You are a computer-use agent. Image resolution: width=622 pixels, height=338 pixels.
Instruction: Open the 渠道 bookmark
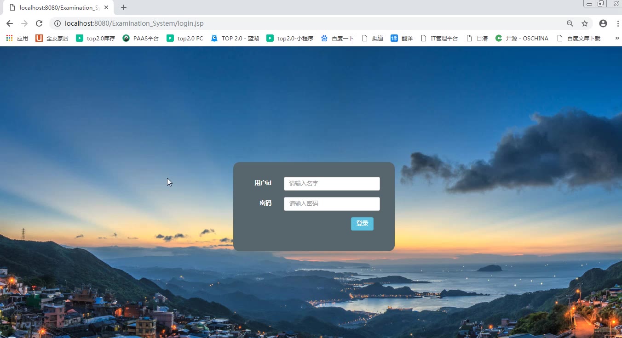pyautogui.click(x=373, y=38)
